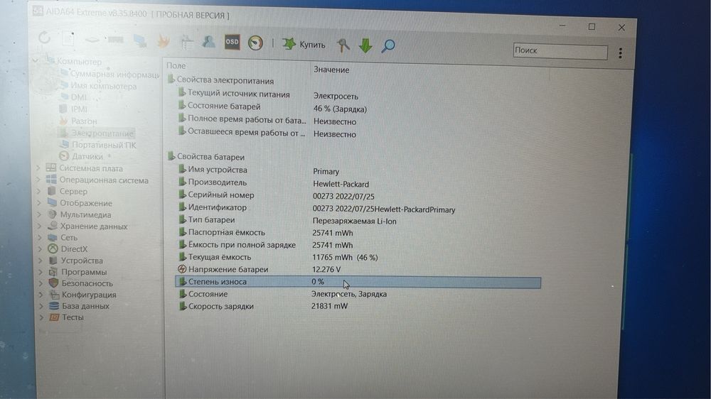Click the Тесты tree icon
711x399 pixels.
[55, 317]
